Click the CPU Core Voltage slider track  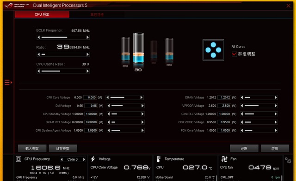click(x=124, y=97)
